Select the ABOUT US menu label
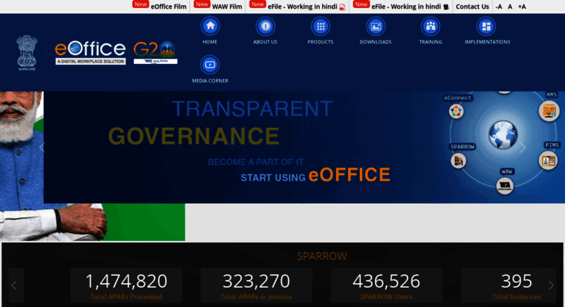This screenshot has height=307, width=565. (x=265, y=41)
